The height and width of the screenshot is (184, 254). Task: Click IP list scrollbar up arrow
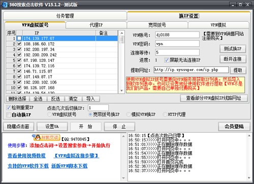pyautogui.click(x=121, y=33)
